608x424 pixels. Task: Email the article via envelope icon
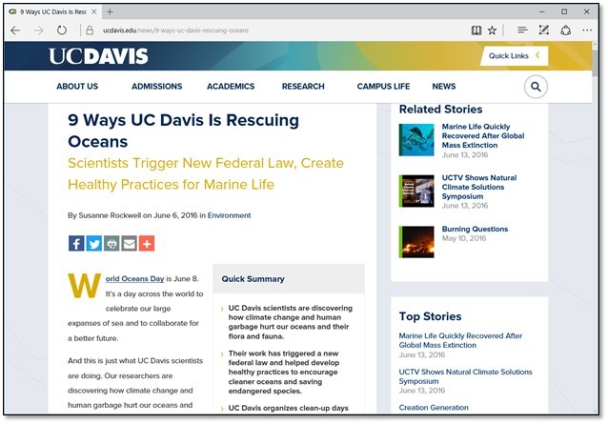click(129, 243)
